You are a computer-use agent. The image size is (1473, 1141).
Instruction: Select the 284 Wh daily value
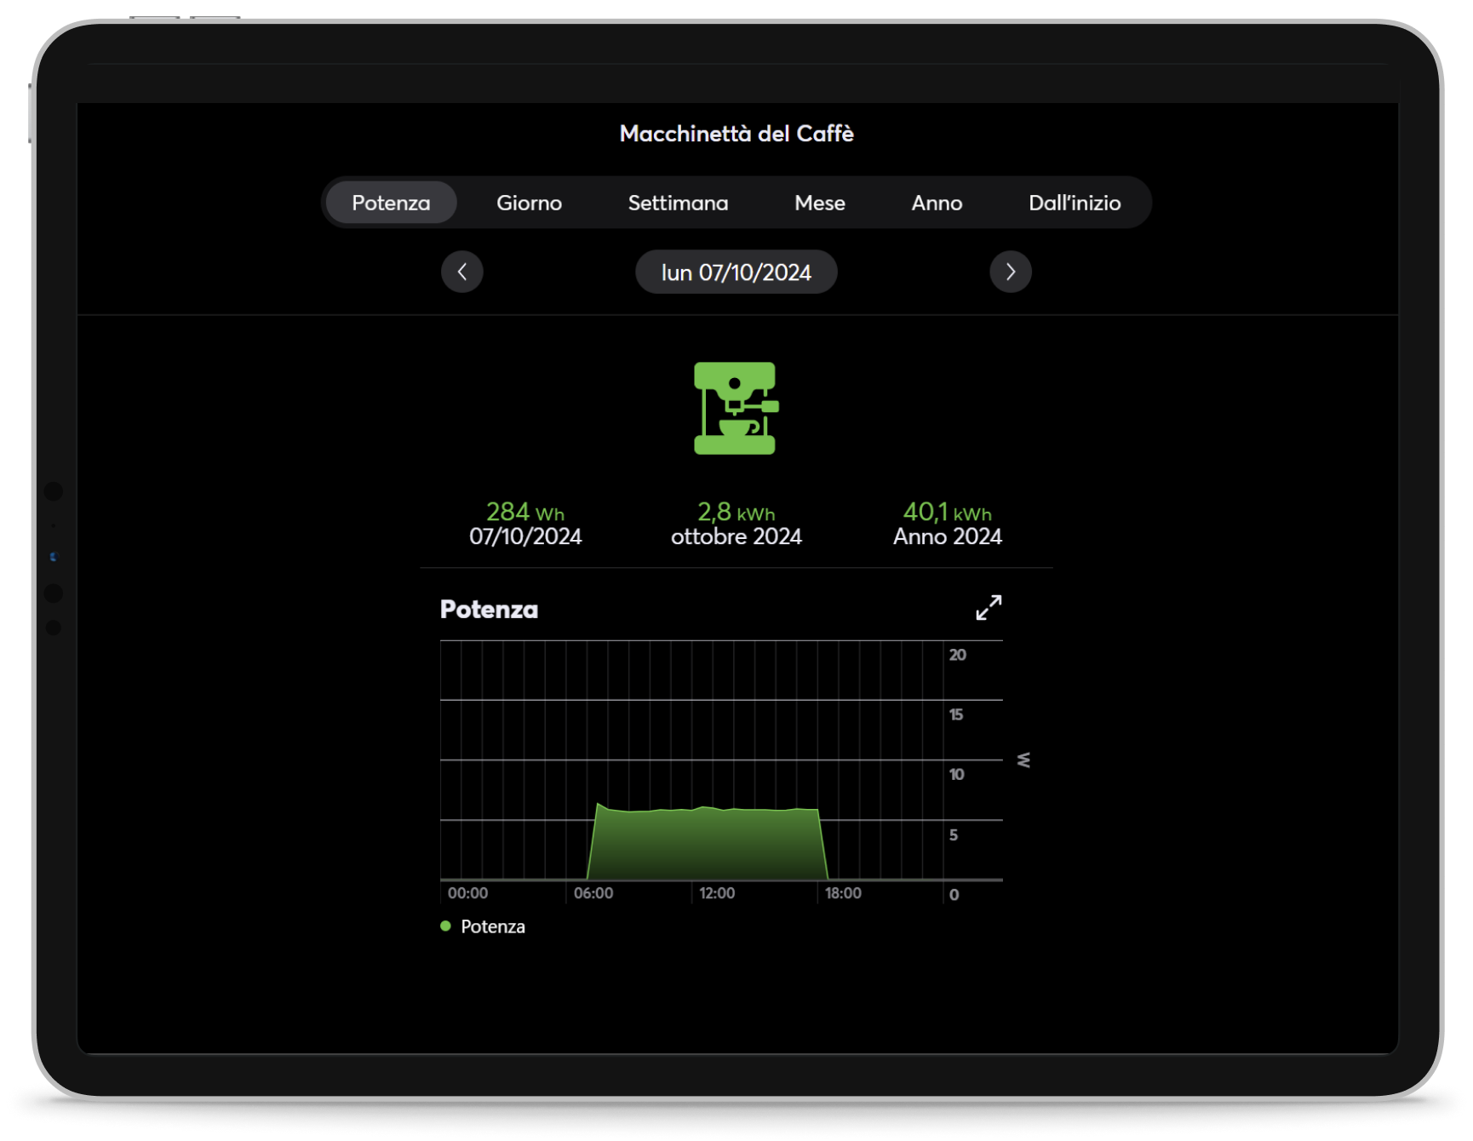[x=525, y=512]
